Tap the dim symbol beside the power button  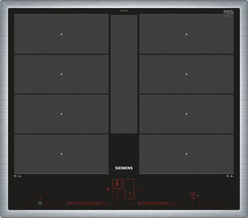[48, 203]
